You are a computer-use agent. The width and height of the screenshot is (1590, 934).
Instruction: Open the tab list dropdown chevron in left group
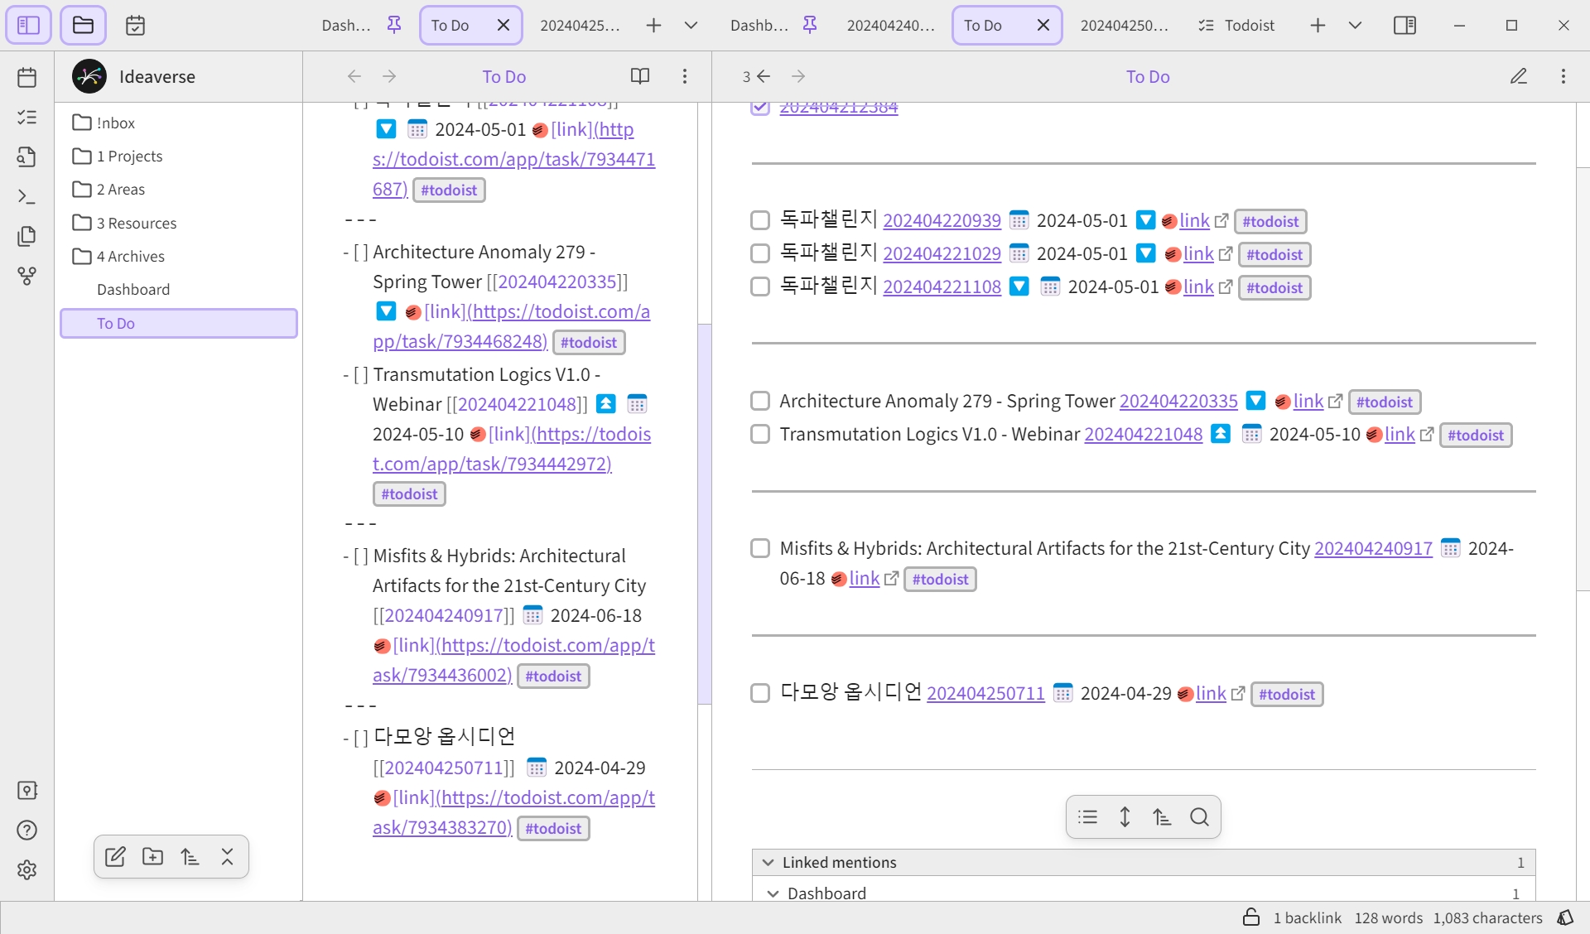point(691,25)
